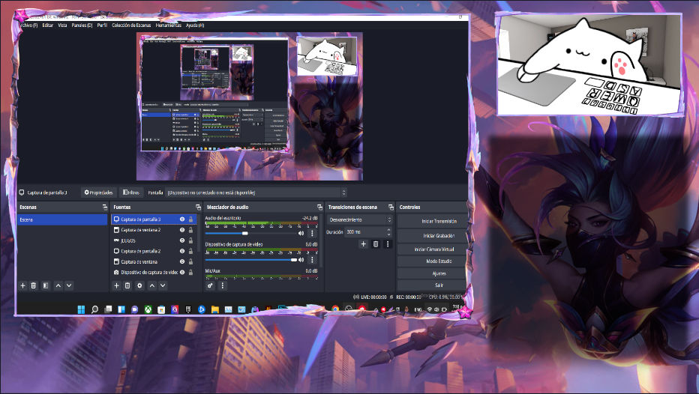
Task: Open advanced audio properties gears icon
Action: pos(211,285)
